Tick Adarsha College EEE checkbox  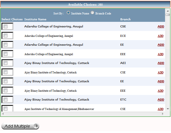click(5, 54)
